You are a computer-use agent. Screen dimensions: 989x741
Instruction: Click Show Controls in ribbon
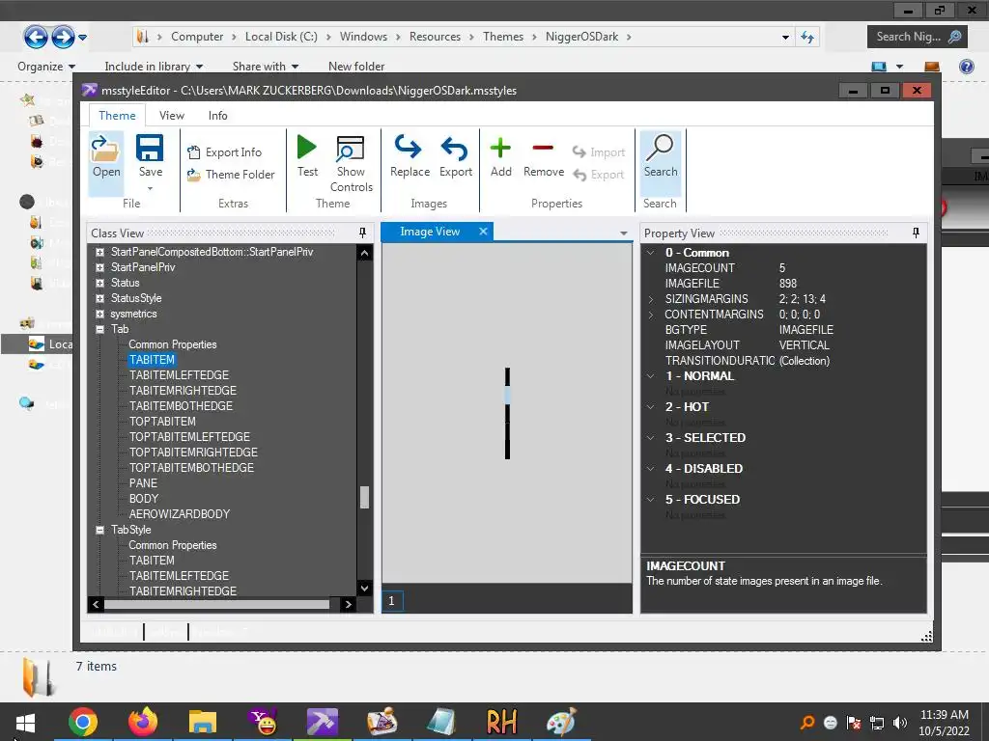click(351, 164)
